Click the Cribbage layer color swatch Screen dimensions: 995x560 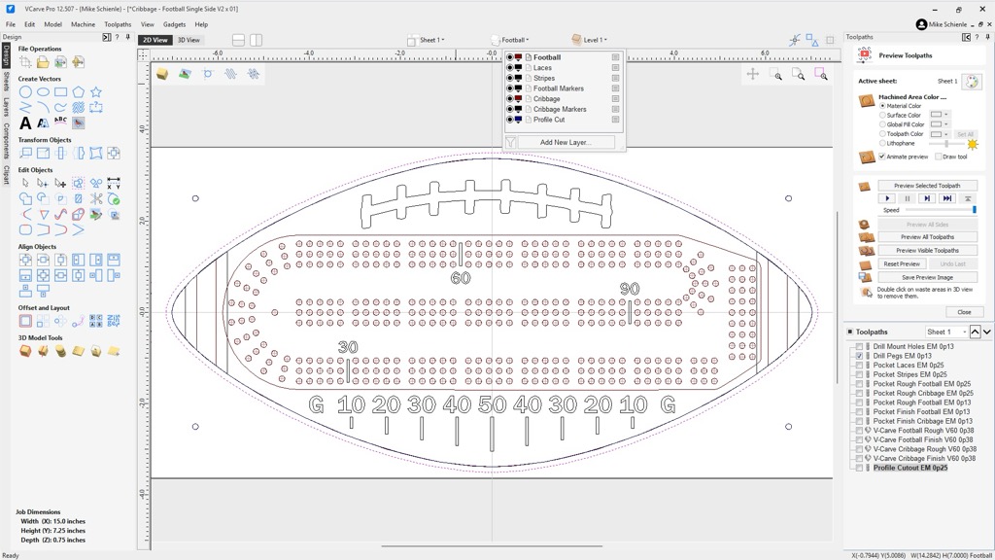pyautogui.click(x=518, y=99)
